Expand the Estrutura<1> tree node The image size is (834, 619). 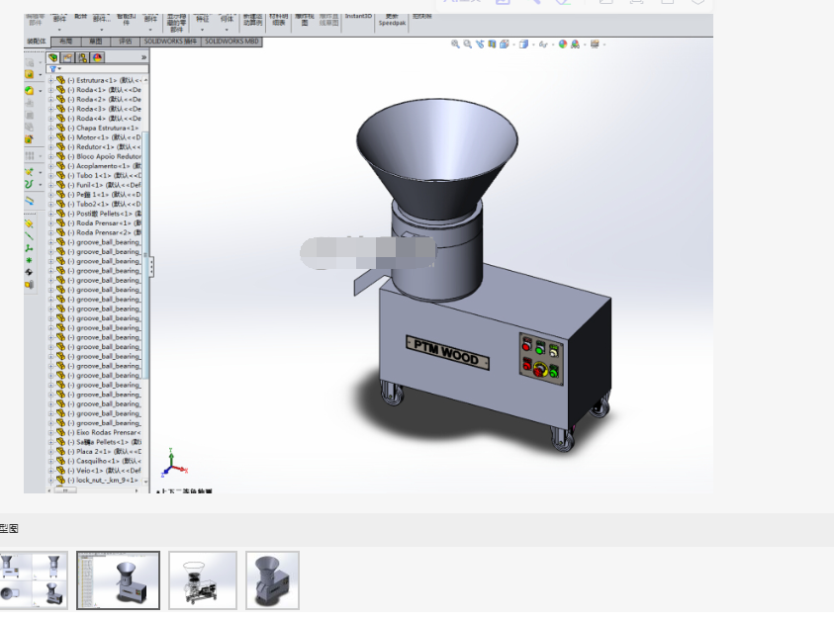pyautogui.click(x=51, y=80)
